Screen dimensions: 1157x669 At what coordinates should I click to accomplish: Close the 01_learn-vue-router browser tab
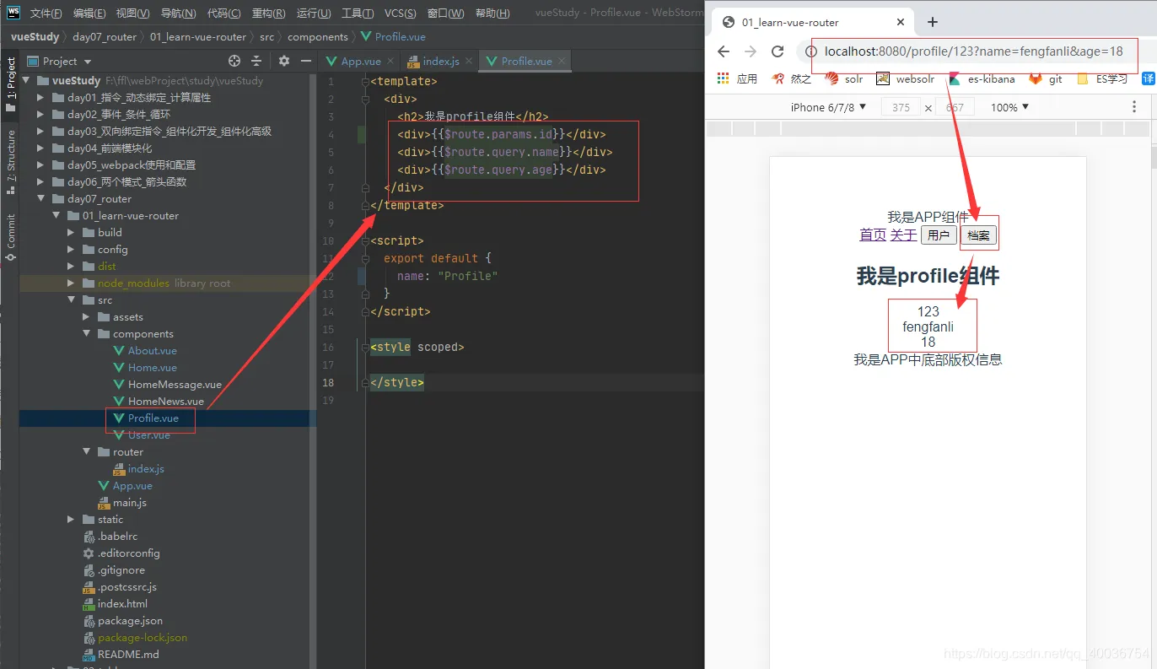(901, 22)
